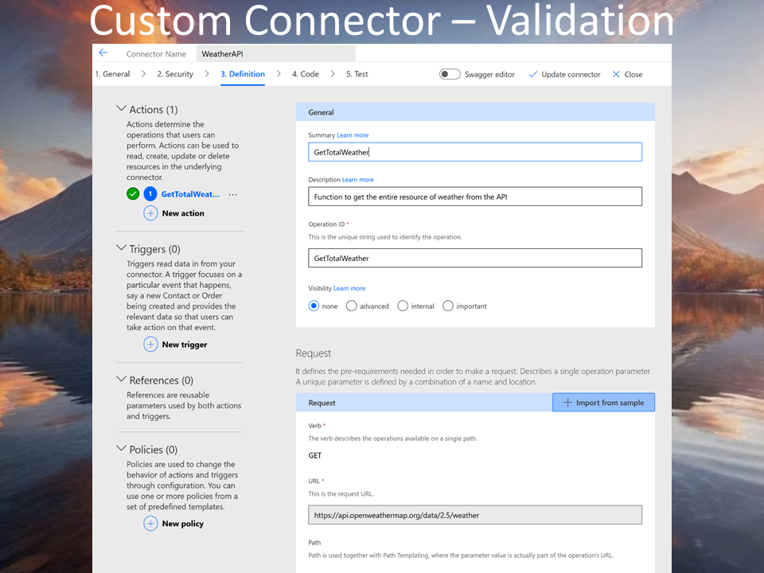
Task: Collapse the Triggers section chevron
Action: point(122,248)
